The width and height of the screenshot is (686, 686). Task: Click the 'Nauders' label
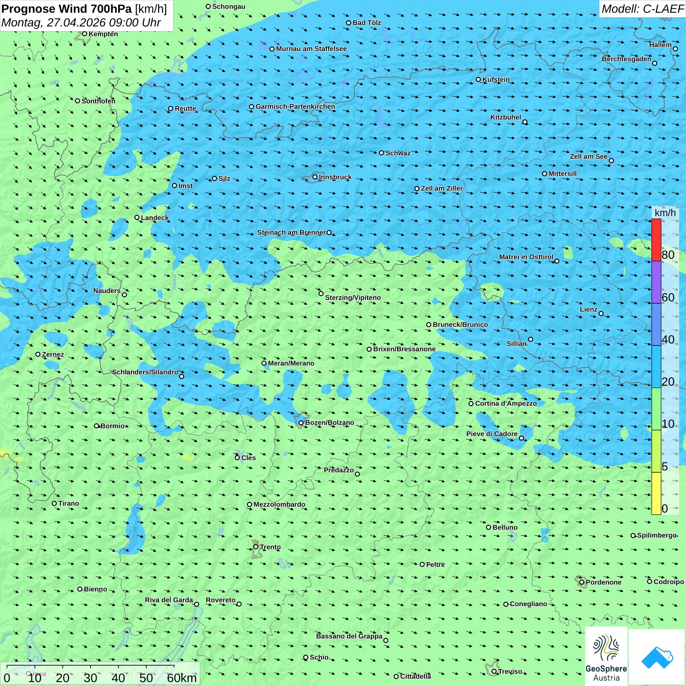click(107, 291)
